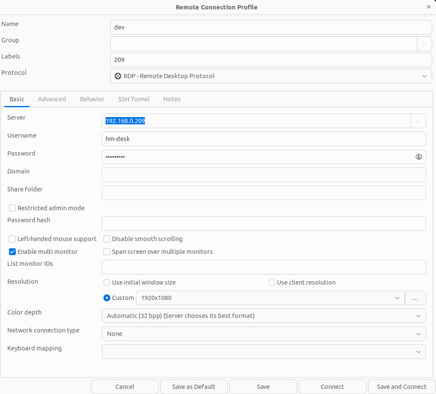Open the Group dropdown arrow
This screenshot has height=394, width=436.
coord(424,44)
